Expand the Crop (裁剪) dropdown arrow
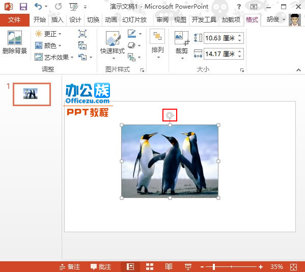This screenshot has height=272, width=305. [182, 58]
